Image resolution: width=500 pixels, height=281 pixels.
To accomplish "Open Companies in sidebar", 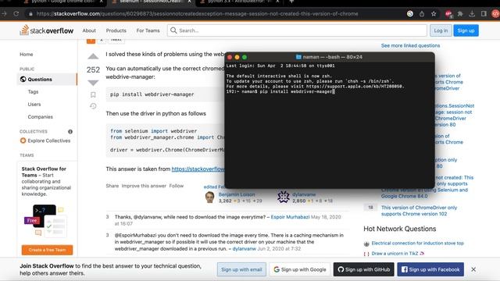I will [40, 117].
